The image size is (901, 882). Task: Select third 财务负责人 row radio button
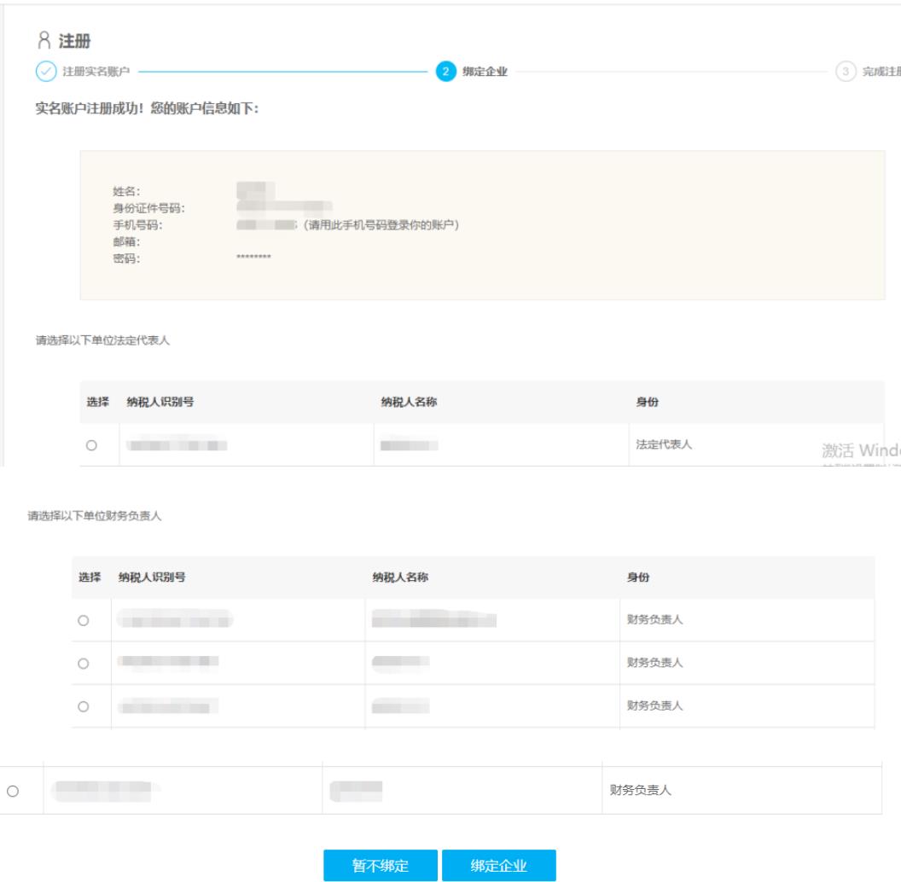coord(83,706)
